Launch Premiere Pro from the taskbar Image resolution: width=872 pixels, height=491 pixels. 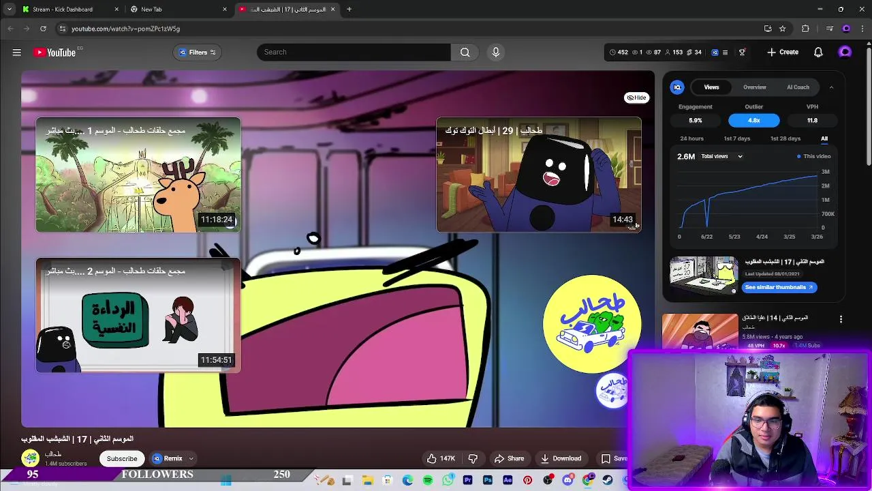467,481
